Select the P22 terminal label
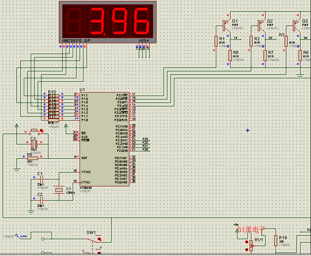The width and height of the screenshot is (311, 256). coord(145,142)
